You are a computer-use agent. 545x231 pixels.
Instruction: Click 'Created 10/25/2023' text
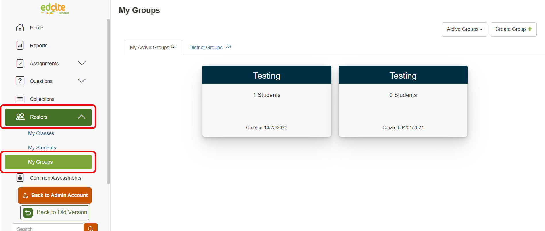click(267, 127)
